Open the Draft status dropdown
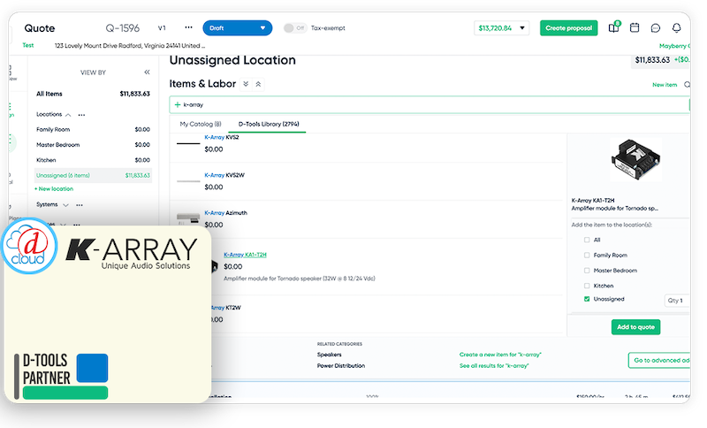The height and width of the screenshot is (428, 707). (x=238, y=28)
